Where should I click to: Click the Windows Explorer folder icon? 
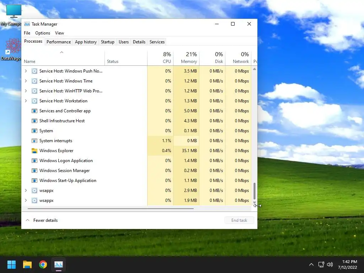click(x=34, y=151)
